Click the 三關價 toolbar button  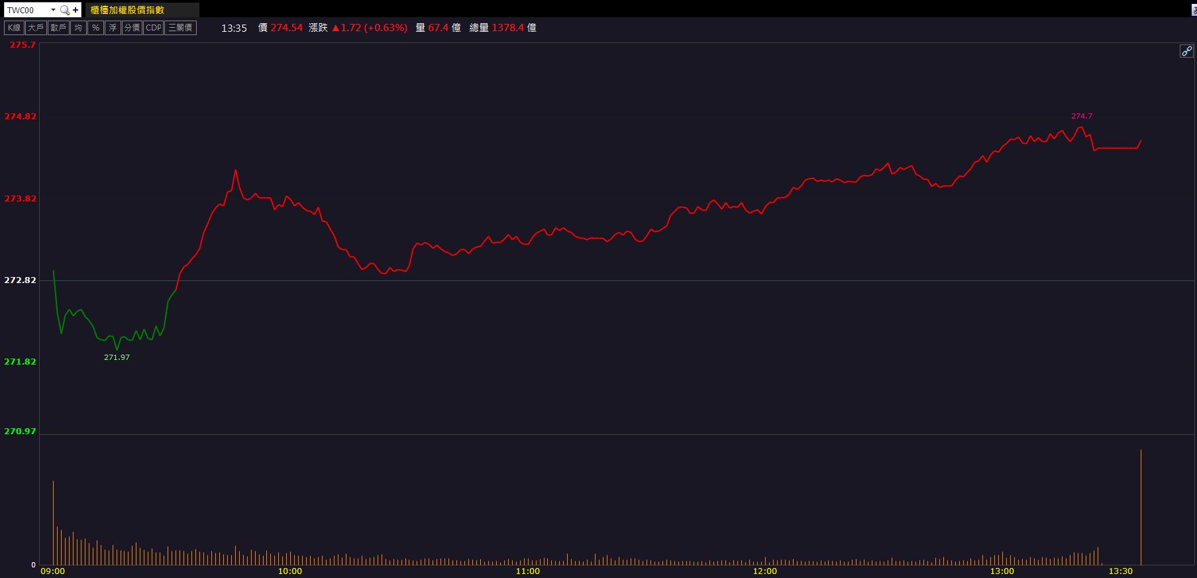pyautogui.click(x=180, y=28)
